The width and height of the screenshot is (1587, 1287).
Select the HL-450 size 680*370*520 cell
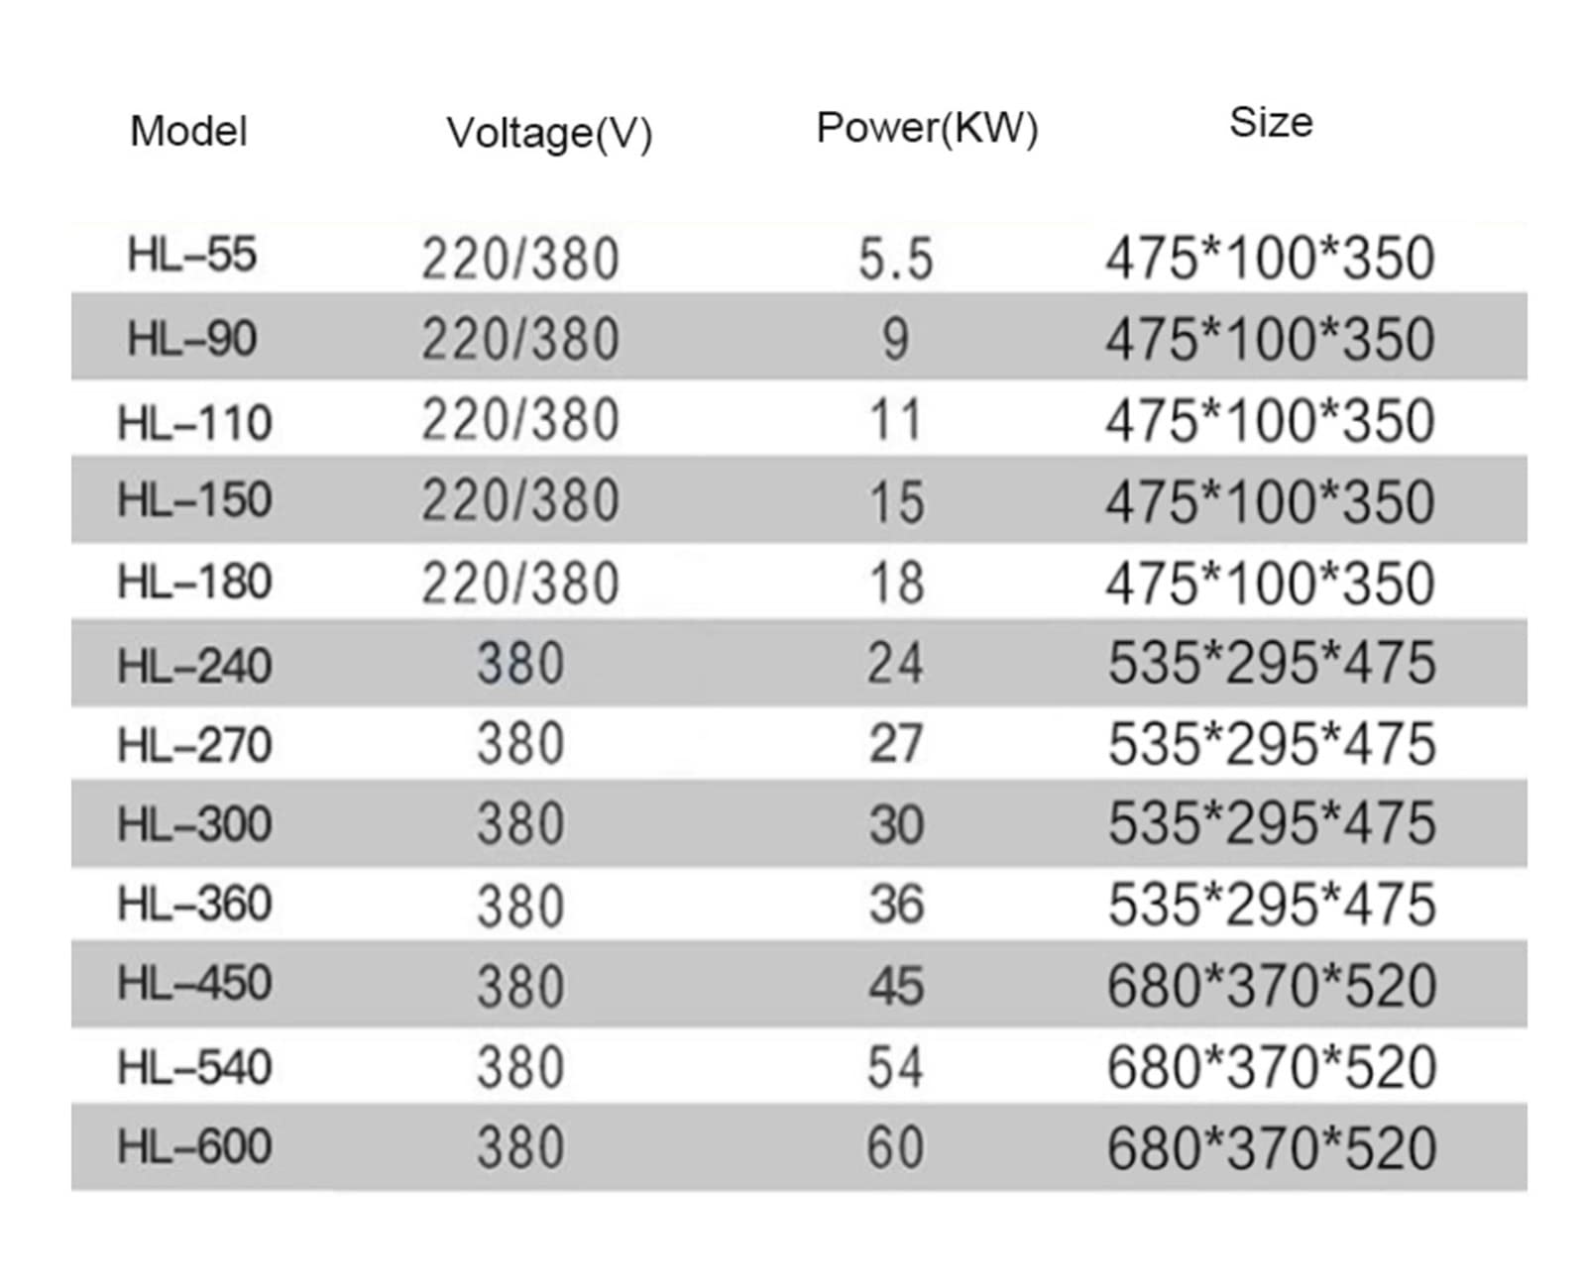pos(1272,986)
